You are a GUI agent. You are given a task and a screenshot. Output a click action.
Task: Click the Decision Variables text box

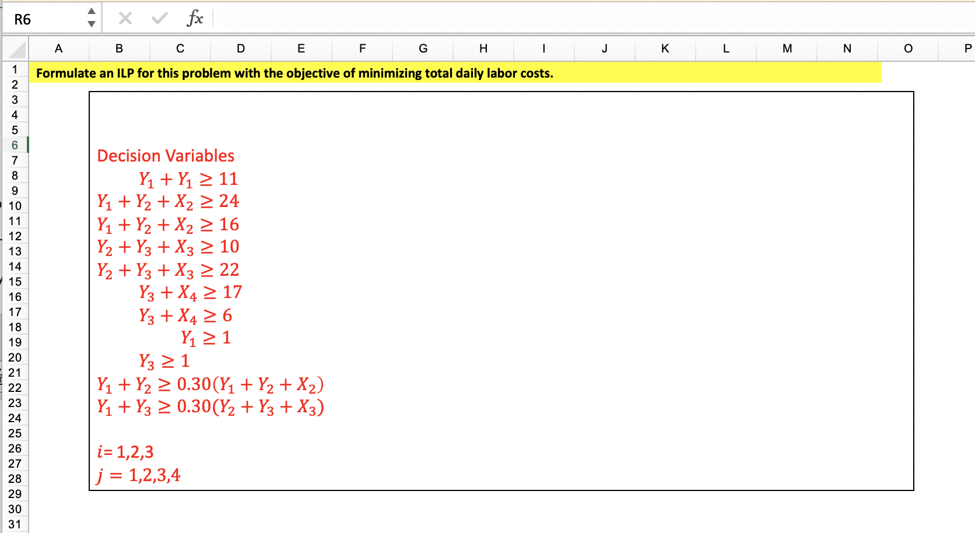[166, 156]
